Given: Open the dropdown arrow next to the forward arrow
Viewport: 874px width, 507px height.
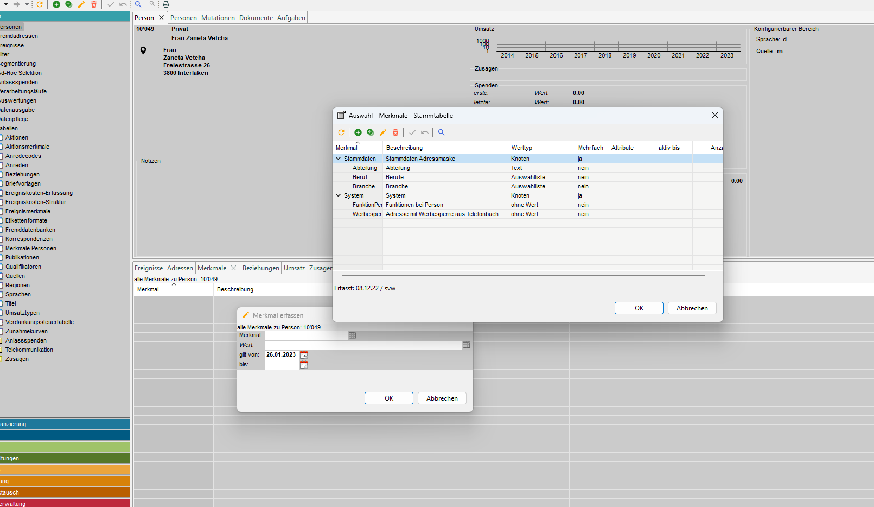Looking at the screenshot, I should (27, 4).
